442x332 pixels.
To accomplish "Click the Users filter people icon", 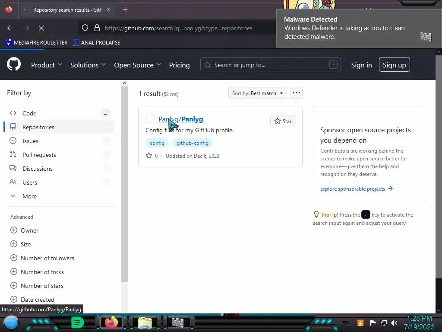I will click(13, 182).
